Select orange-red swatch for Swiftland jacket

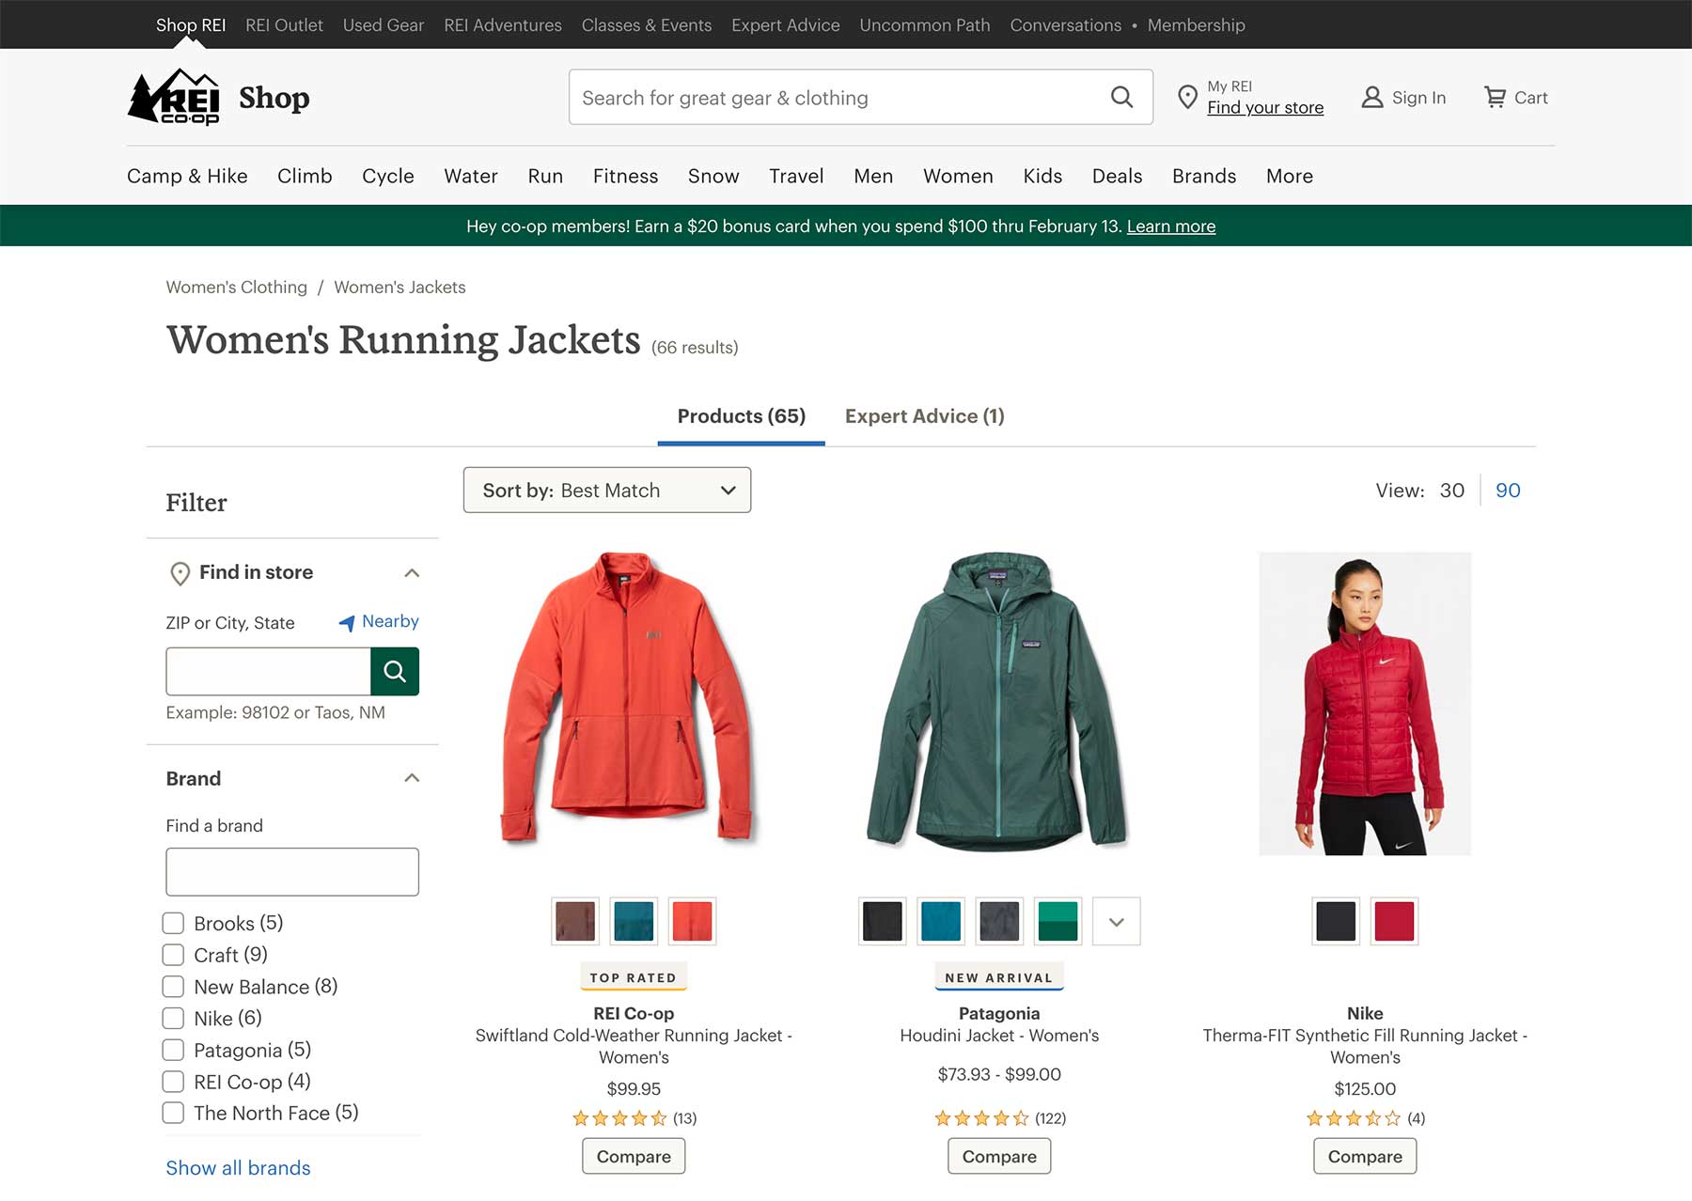point(692,922)
